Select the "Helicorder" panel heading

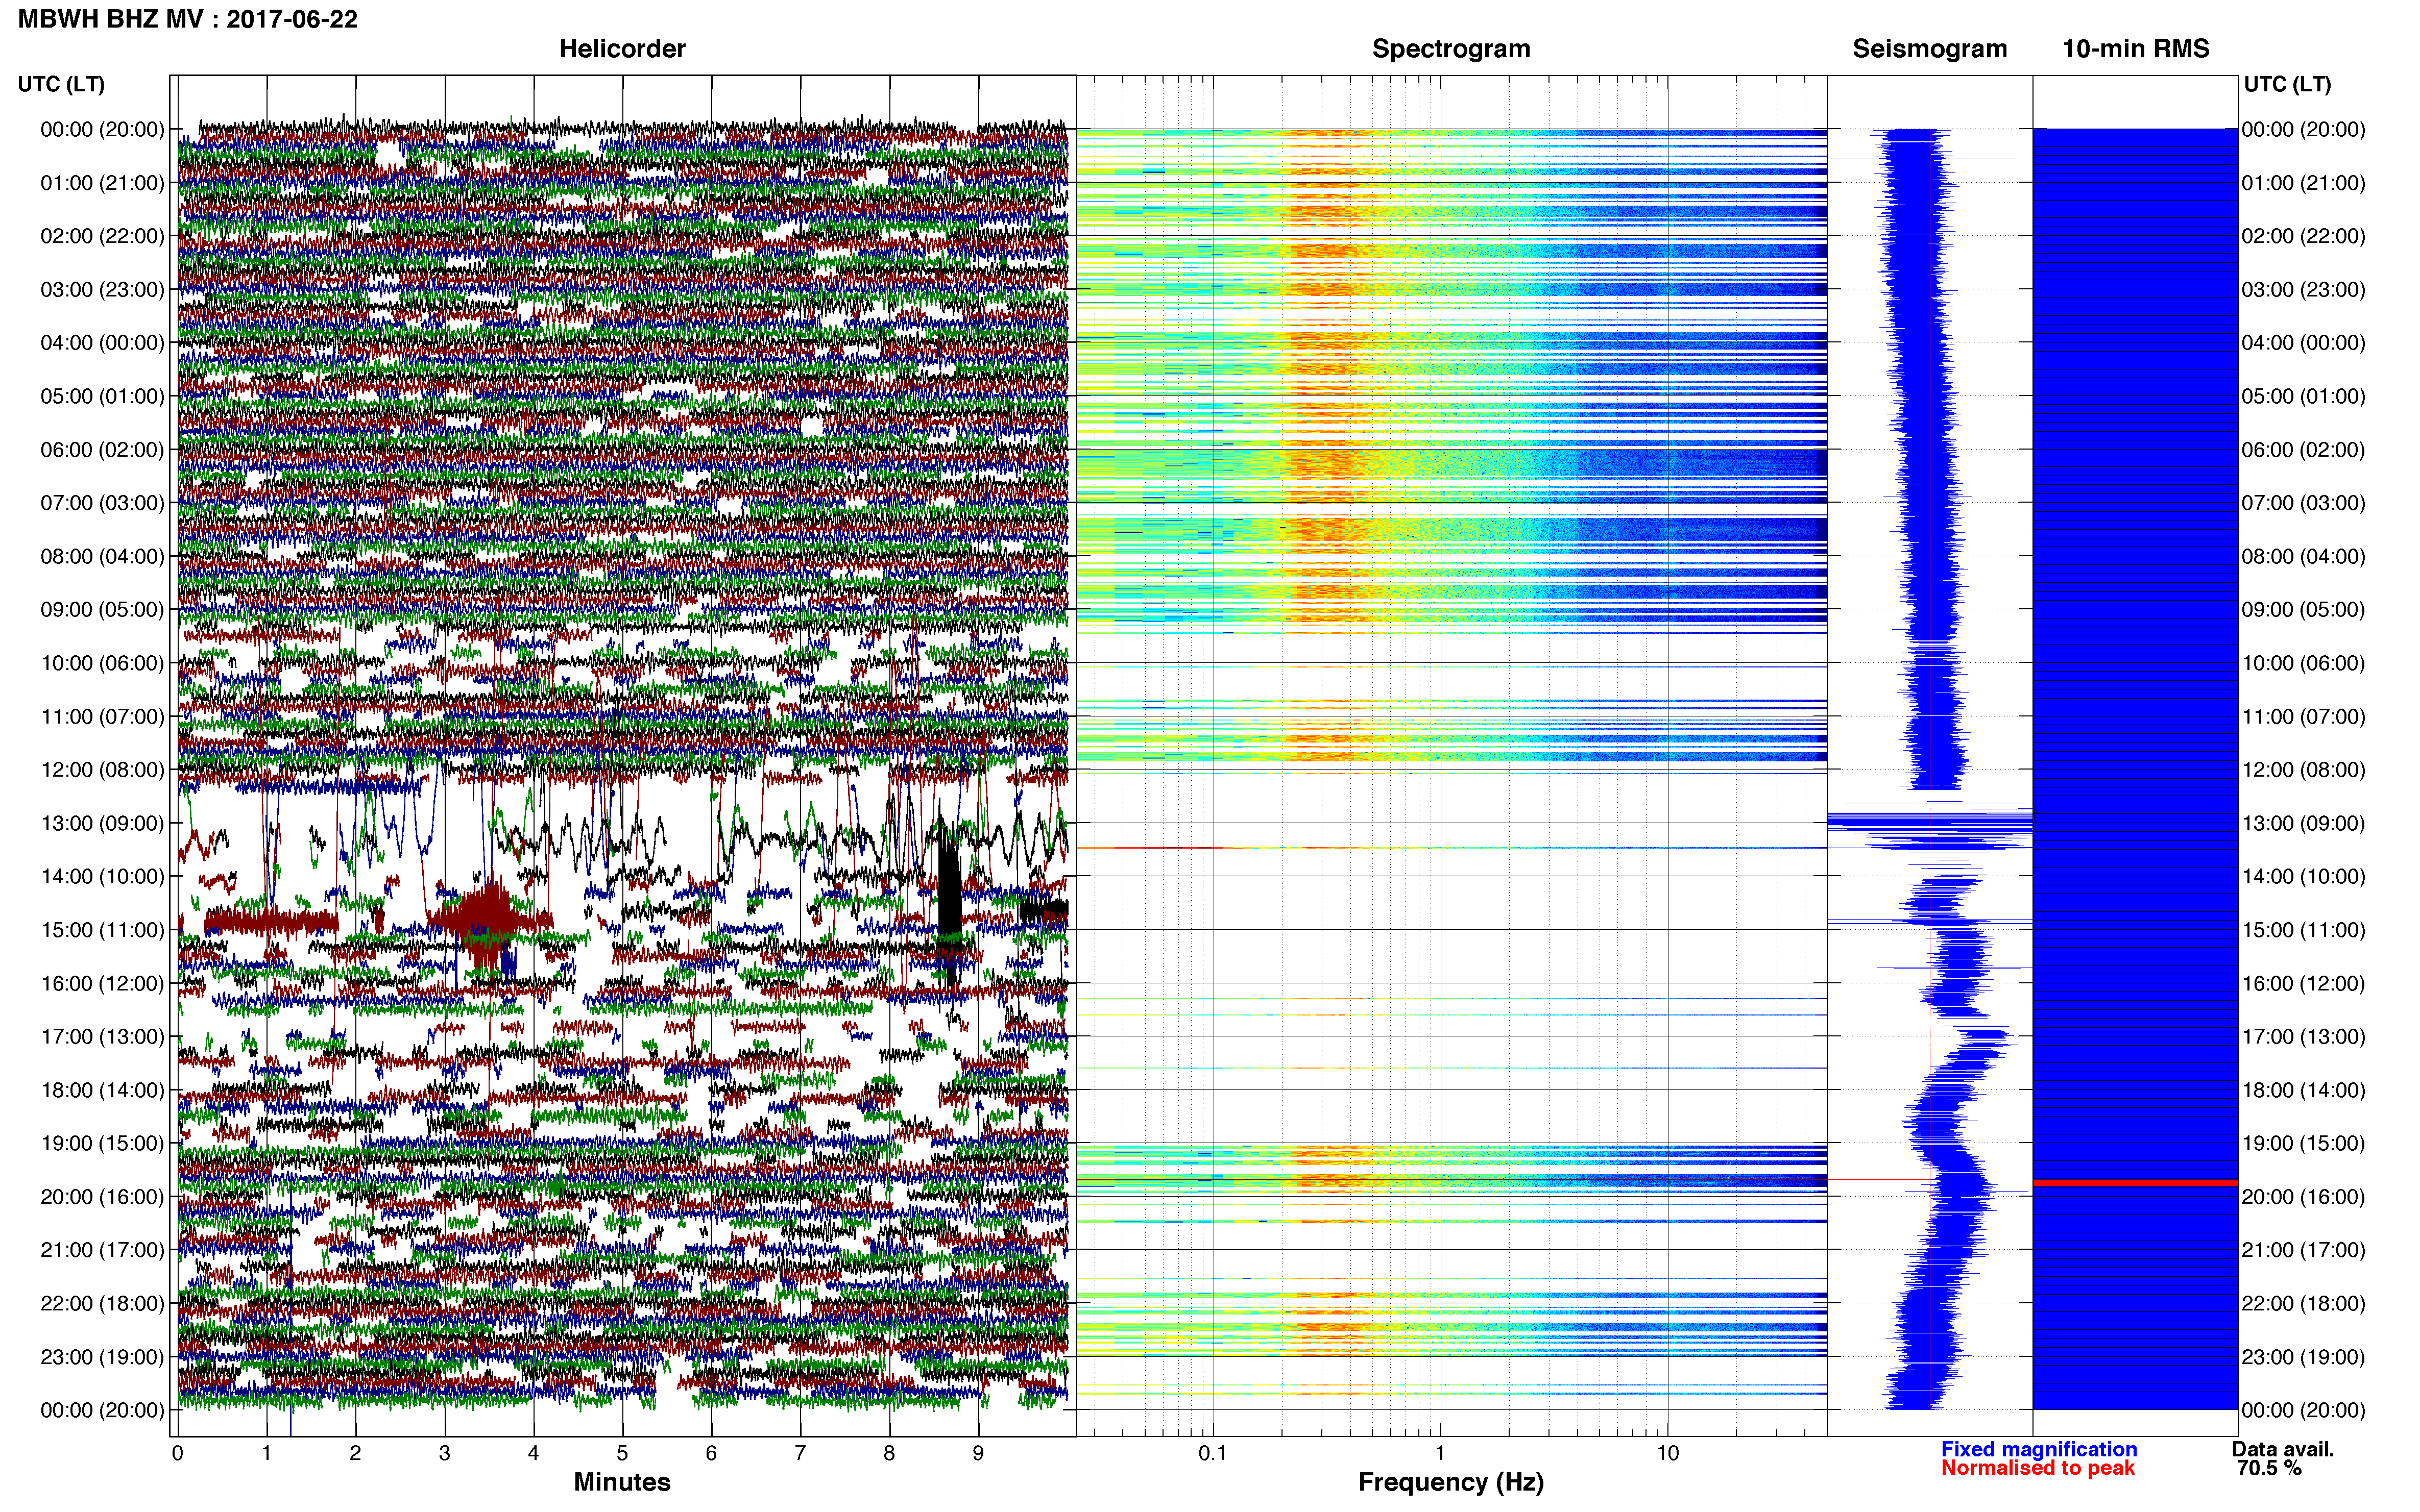(622, 49)
